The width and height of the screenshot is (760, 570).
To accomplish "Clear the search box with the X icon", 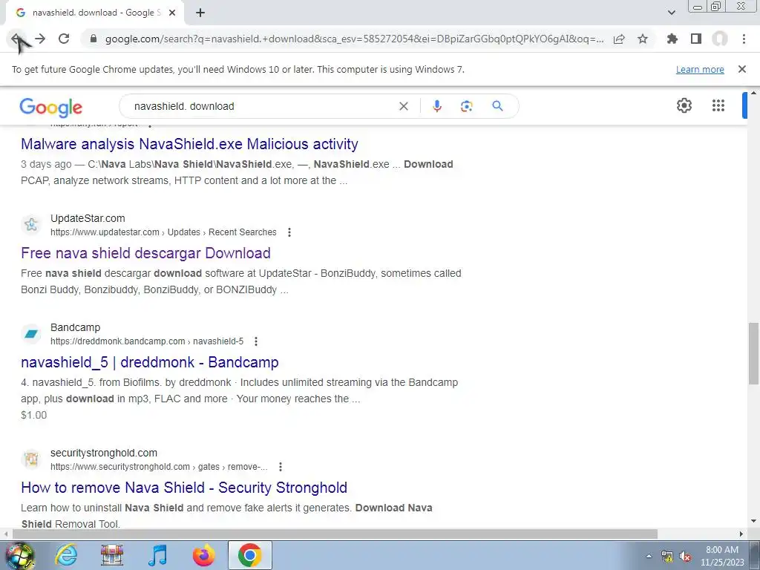I will coord(403,106).
